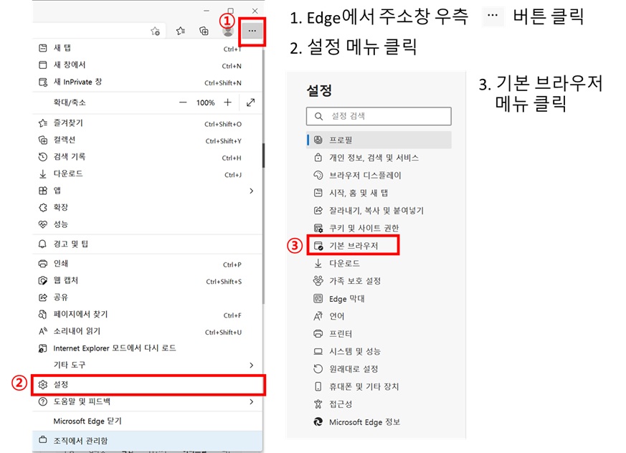Choose 웹 캡처 from the menu
Viewport: 626px width, 453px height.
(147, 280)
